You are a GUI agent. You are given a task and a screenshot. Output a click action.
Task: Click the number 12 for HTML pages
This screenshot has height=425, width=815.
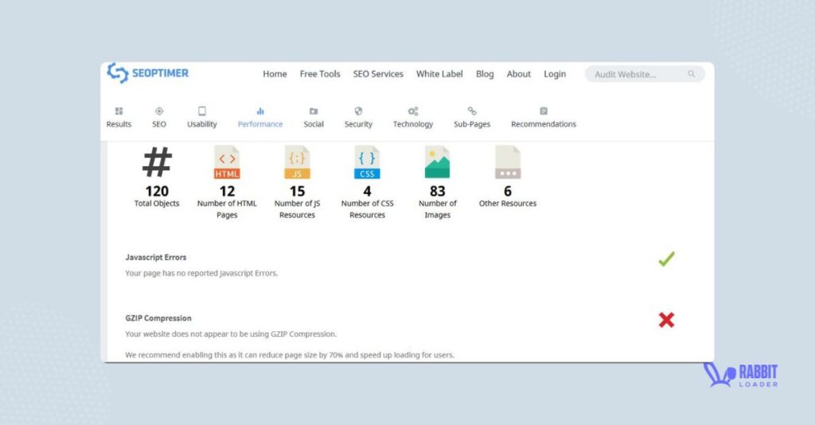point(227,191)
